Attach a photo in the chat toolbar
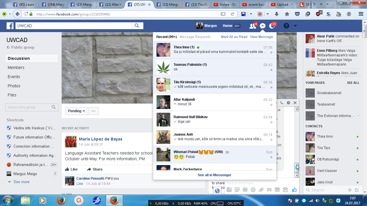This screenshot has height=206, width=367. 229,190
